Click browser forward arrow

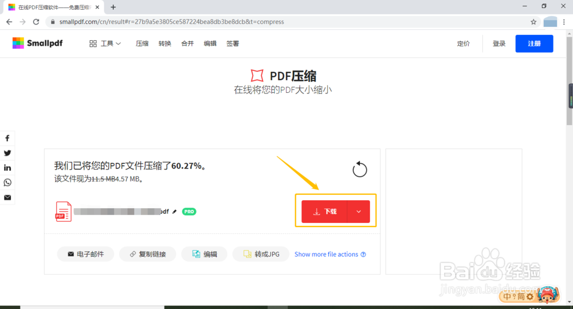pos(23,22)
